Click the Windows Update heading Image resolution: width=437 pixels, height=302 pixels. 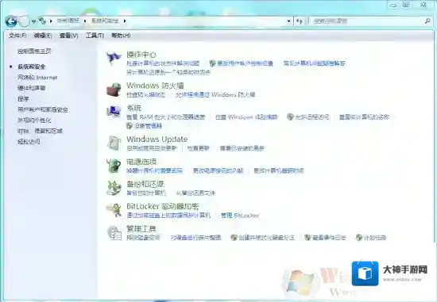coord(157,139)
